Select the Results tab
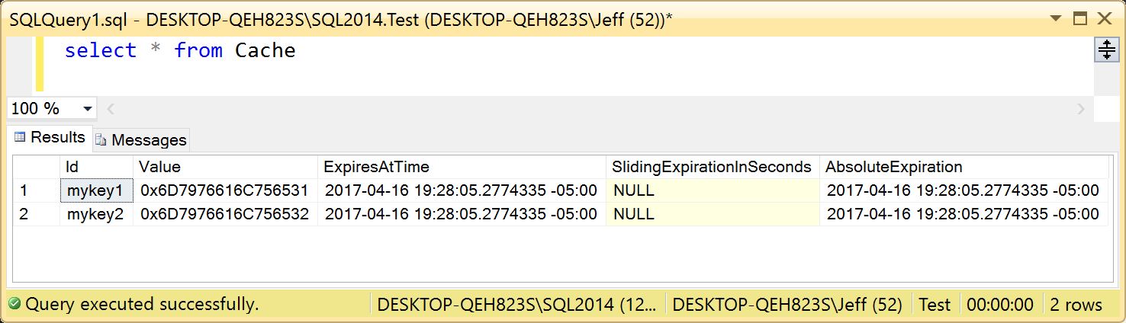1126x323 pixels. (x=50, y=138)
